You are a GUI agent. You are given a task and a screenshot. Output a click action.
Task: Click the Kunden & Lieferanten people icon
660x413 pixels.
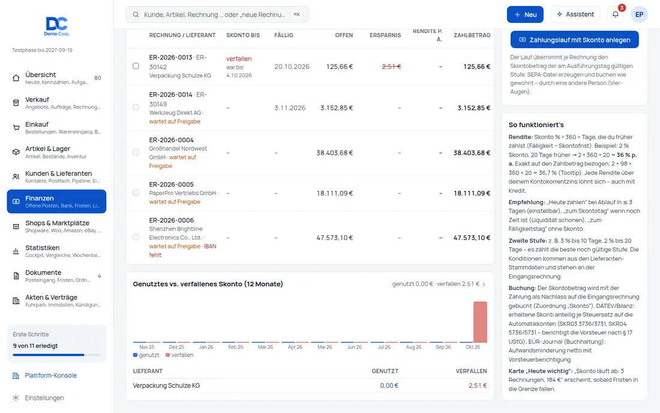point(16,177)
